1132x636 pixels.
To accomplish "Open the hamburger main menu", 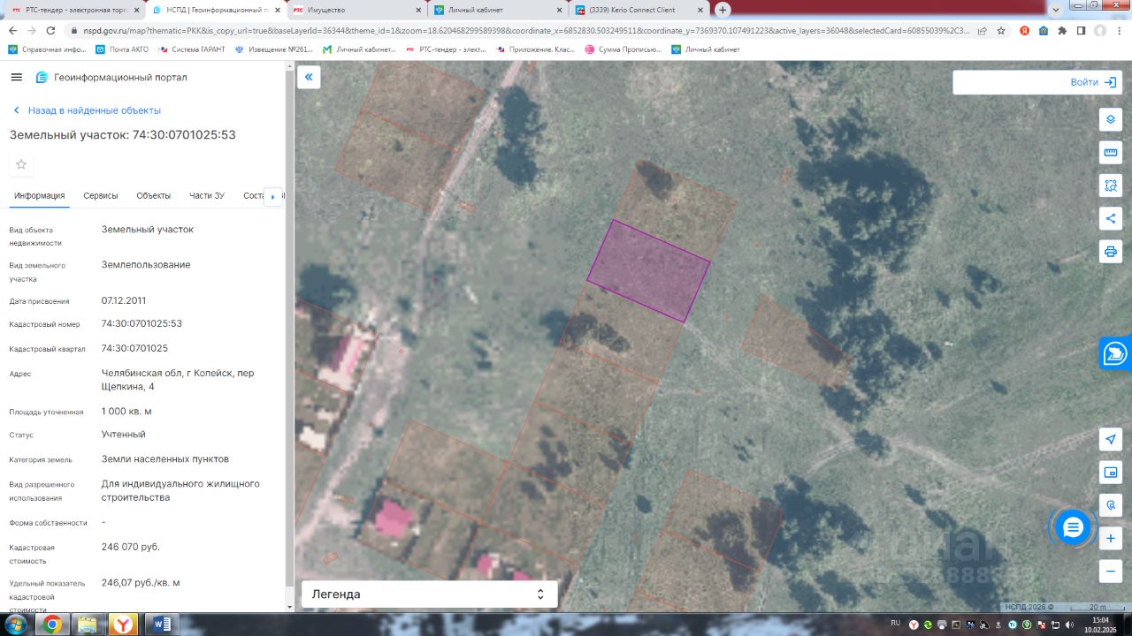I will point(16,78).
